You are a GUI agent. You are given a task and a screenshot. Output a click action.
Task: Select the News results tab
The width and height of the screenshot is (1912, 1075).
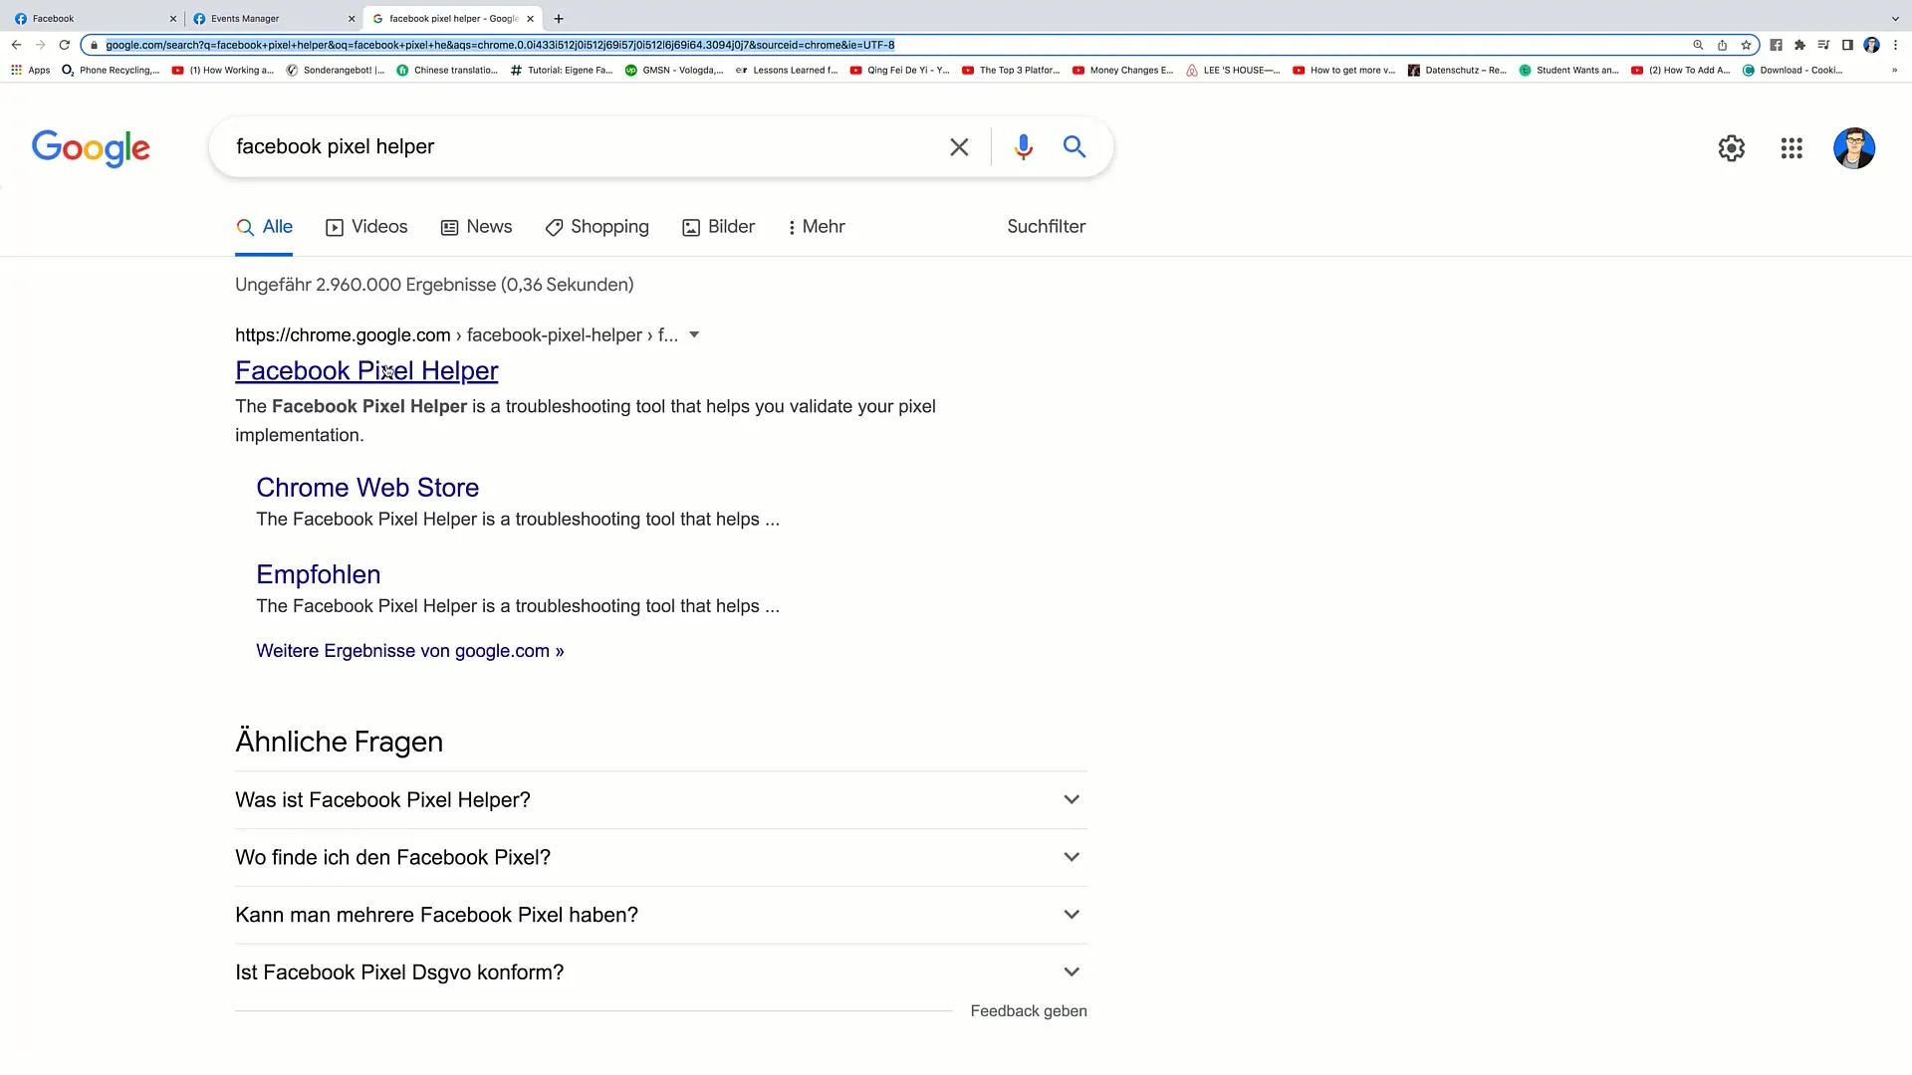(x=476, y=227)
